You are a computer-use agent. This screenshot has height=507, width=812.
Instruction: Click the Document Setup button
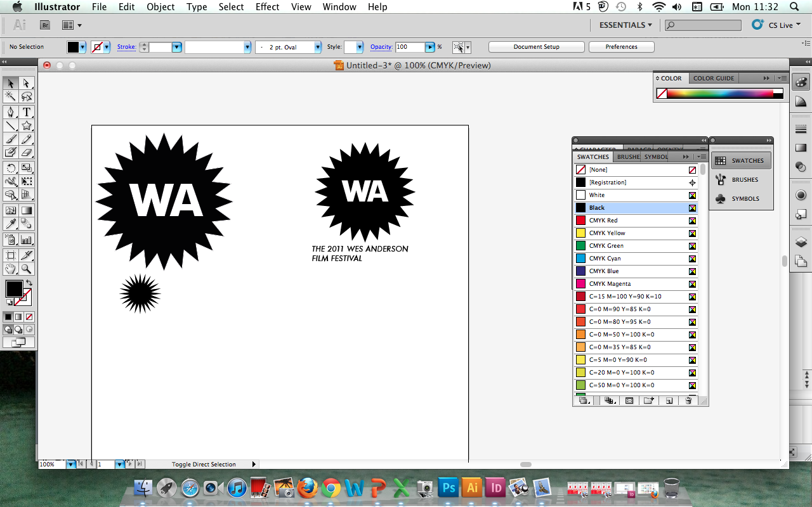pos(537,47)
